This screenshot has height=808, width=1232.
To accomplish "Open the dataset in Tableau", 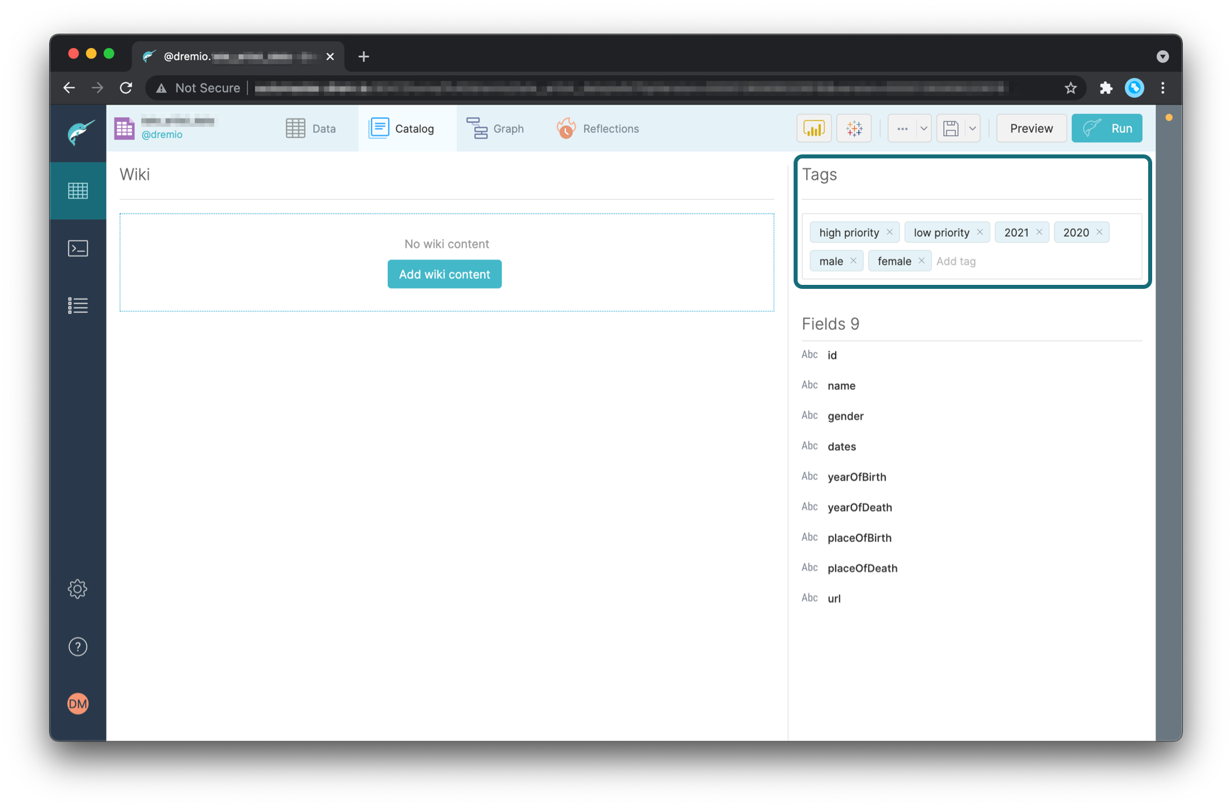I will coord(853,128).
